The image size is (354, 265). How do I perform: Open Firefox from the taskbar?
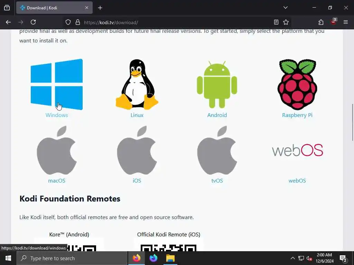[x=136, y=258]
